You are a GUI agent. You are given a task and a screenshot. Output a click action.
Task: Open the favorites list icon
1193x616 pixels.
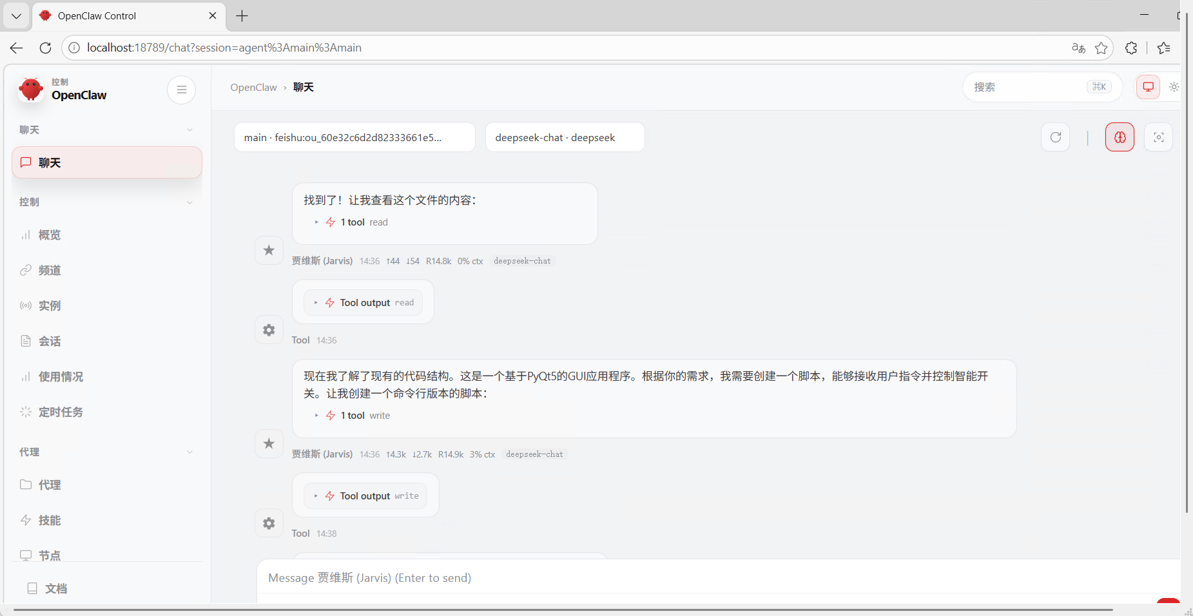pyautogui.click(x=1163, y=48)
